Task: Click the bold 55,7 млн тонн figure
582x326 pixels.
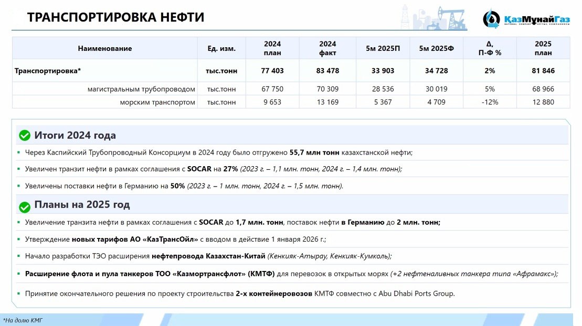Action: coord(314,153)
